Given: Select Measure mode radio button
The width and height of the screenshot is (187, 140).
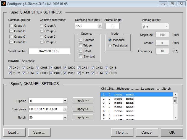Looking at the screenshot, I should (110, 40).
